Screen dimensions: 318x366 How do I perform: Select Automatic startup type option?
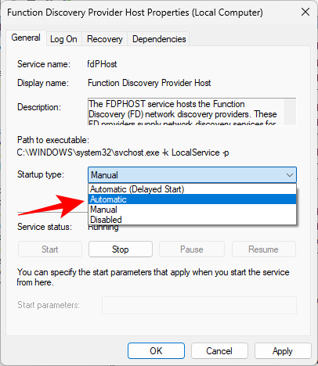pos(192,199)
